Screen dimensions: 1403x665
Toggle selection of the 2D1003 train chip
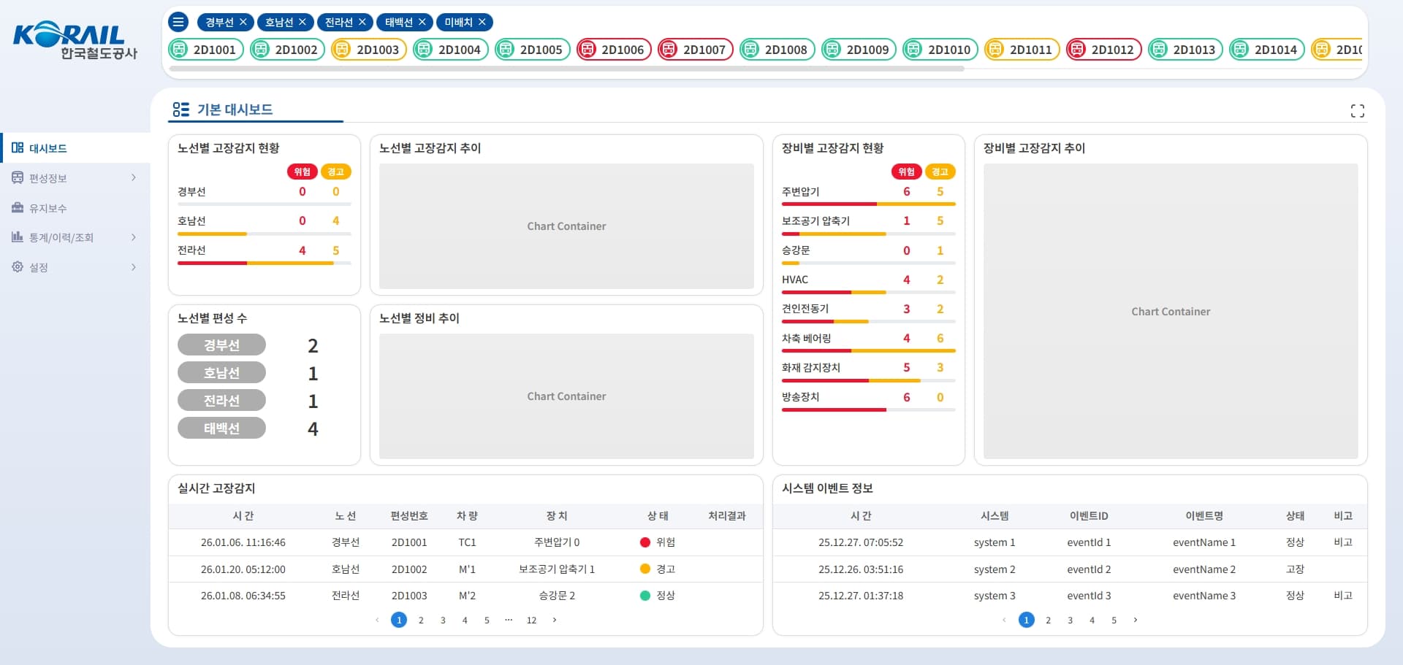tap(368, 49)
